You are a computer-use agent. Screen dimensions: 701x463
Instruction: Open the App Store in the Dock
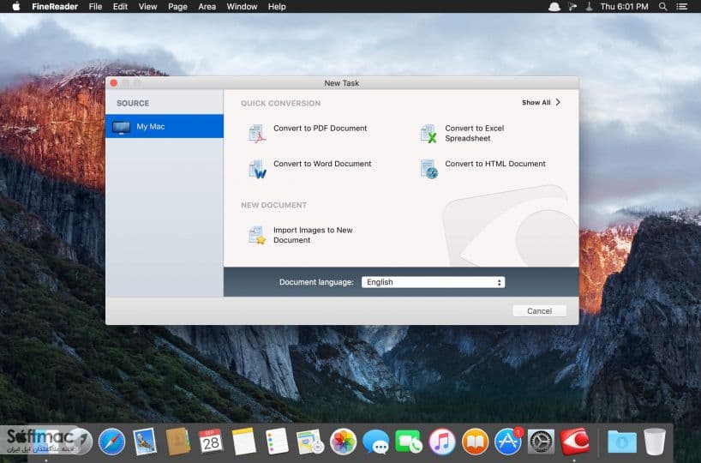pos(508,442)
